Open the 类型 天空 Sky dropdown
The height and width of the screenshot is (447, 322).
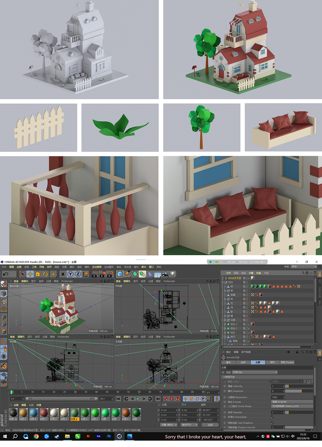255,372
